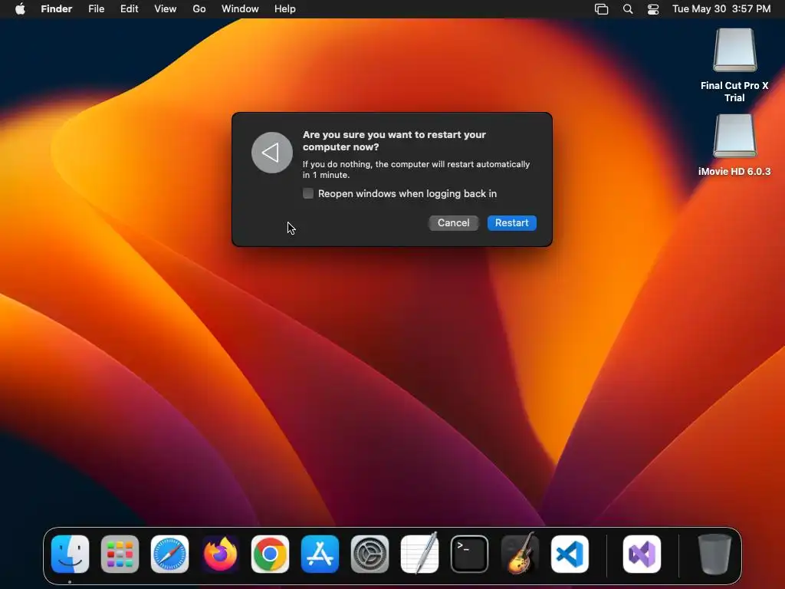Launch Terminal from the Dock
785x589 pixels.
click(x=470, y=554)
